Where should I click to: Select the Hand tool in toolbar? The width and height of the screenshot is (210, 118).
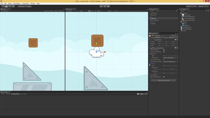point(3,7)
